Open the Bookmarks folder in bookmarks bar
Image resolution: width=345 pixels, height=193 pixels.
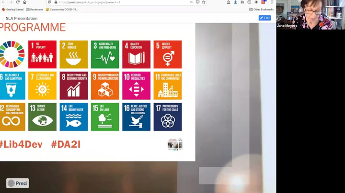[34, 10]
